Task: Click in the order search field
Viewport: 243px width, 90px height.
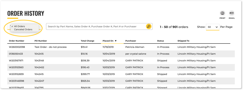Action: coord(96,26)
